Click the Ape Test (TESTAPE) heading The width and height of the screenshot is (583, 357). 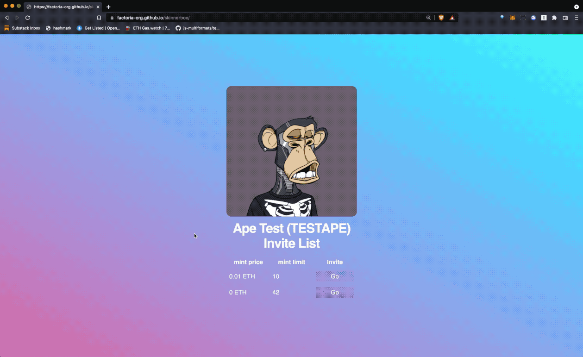tap(292, 229)
